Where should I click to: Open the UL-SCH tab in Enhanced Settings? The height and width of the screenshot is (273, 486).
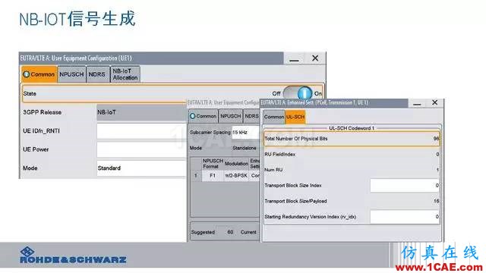click(295, 117)
